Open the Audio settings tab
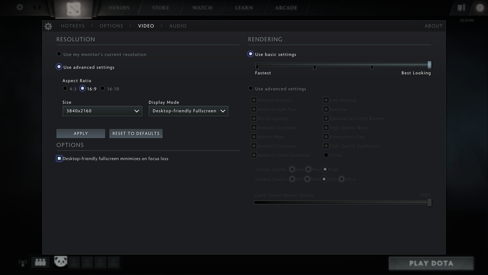Viewport: 488px width, 275px height. [178, 26]
